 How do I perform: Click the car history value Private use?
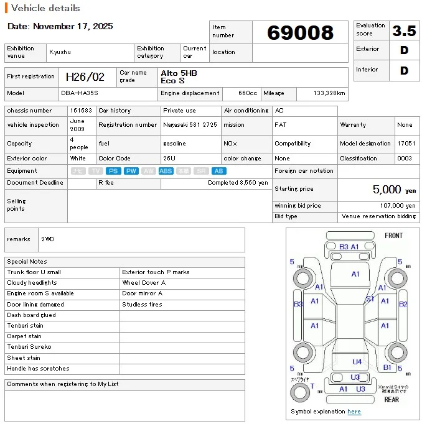coord(179,110)
